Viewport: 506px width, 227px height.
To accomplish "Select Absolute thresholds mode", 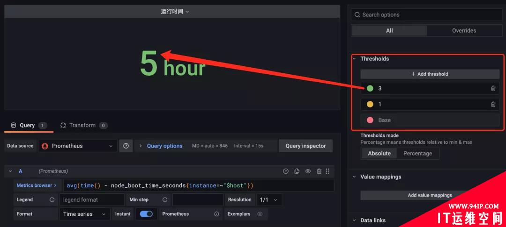I will (x=379, y=153).
